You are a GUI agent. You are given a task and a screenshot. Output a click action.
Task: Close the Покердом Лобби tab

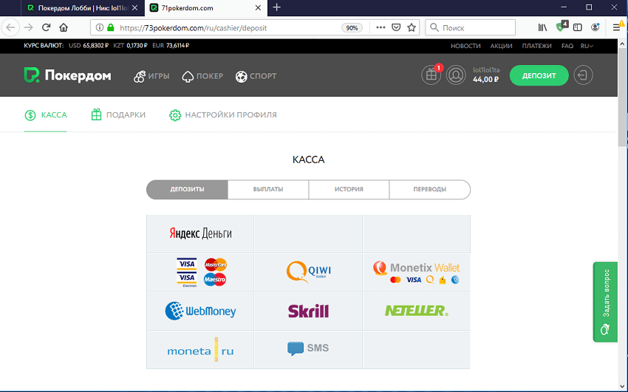135,7
